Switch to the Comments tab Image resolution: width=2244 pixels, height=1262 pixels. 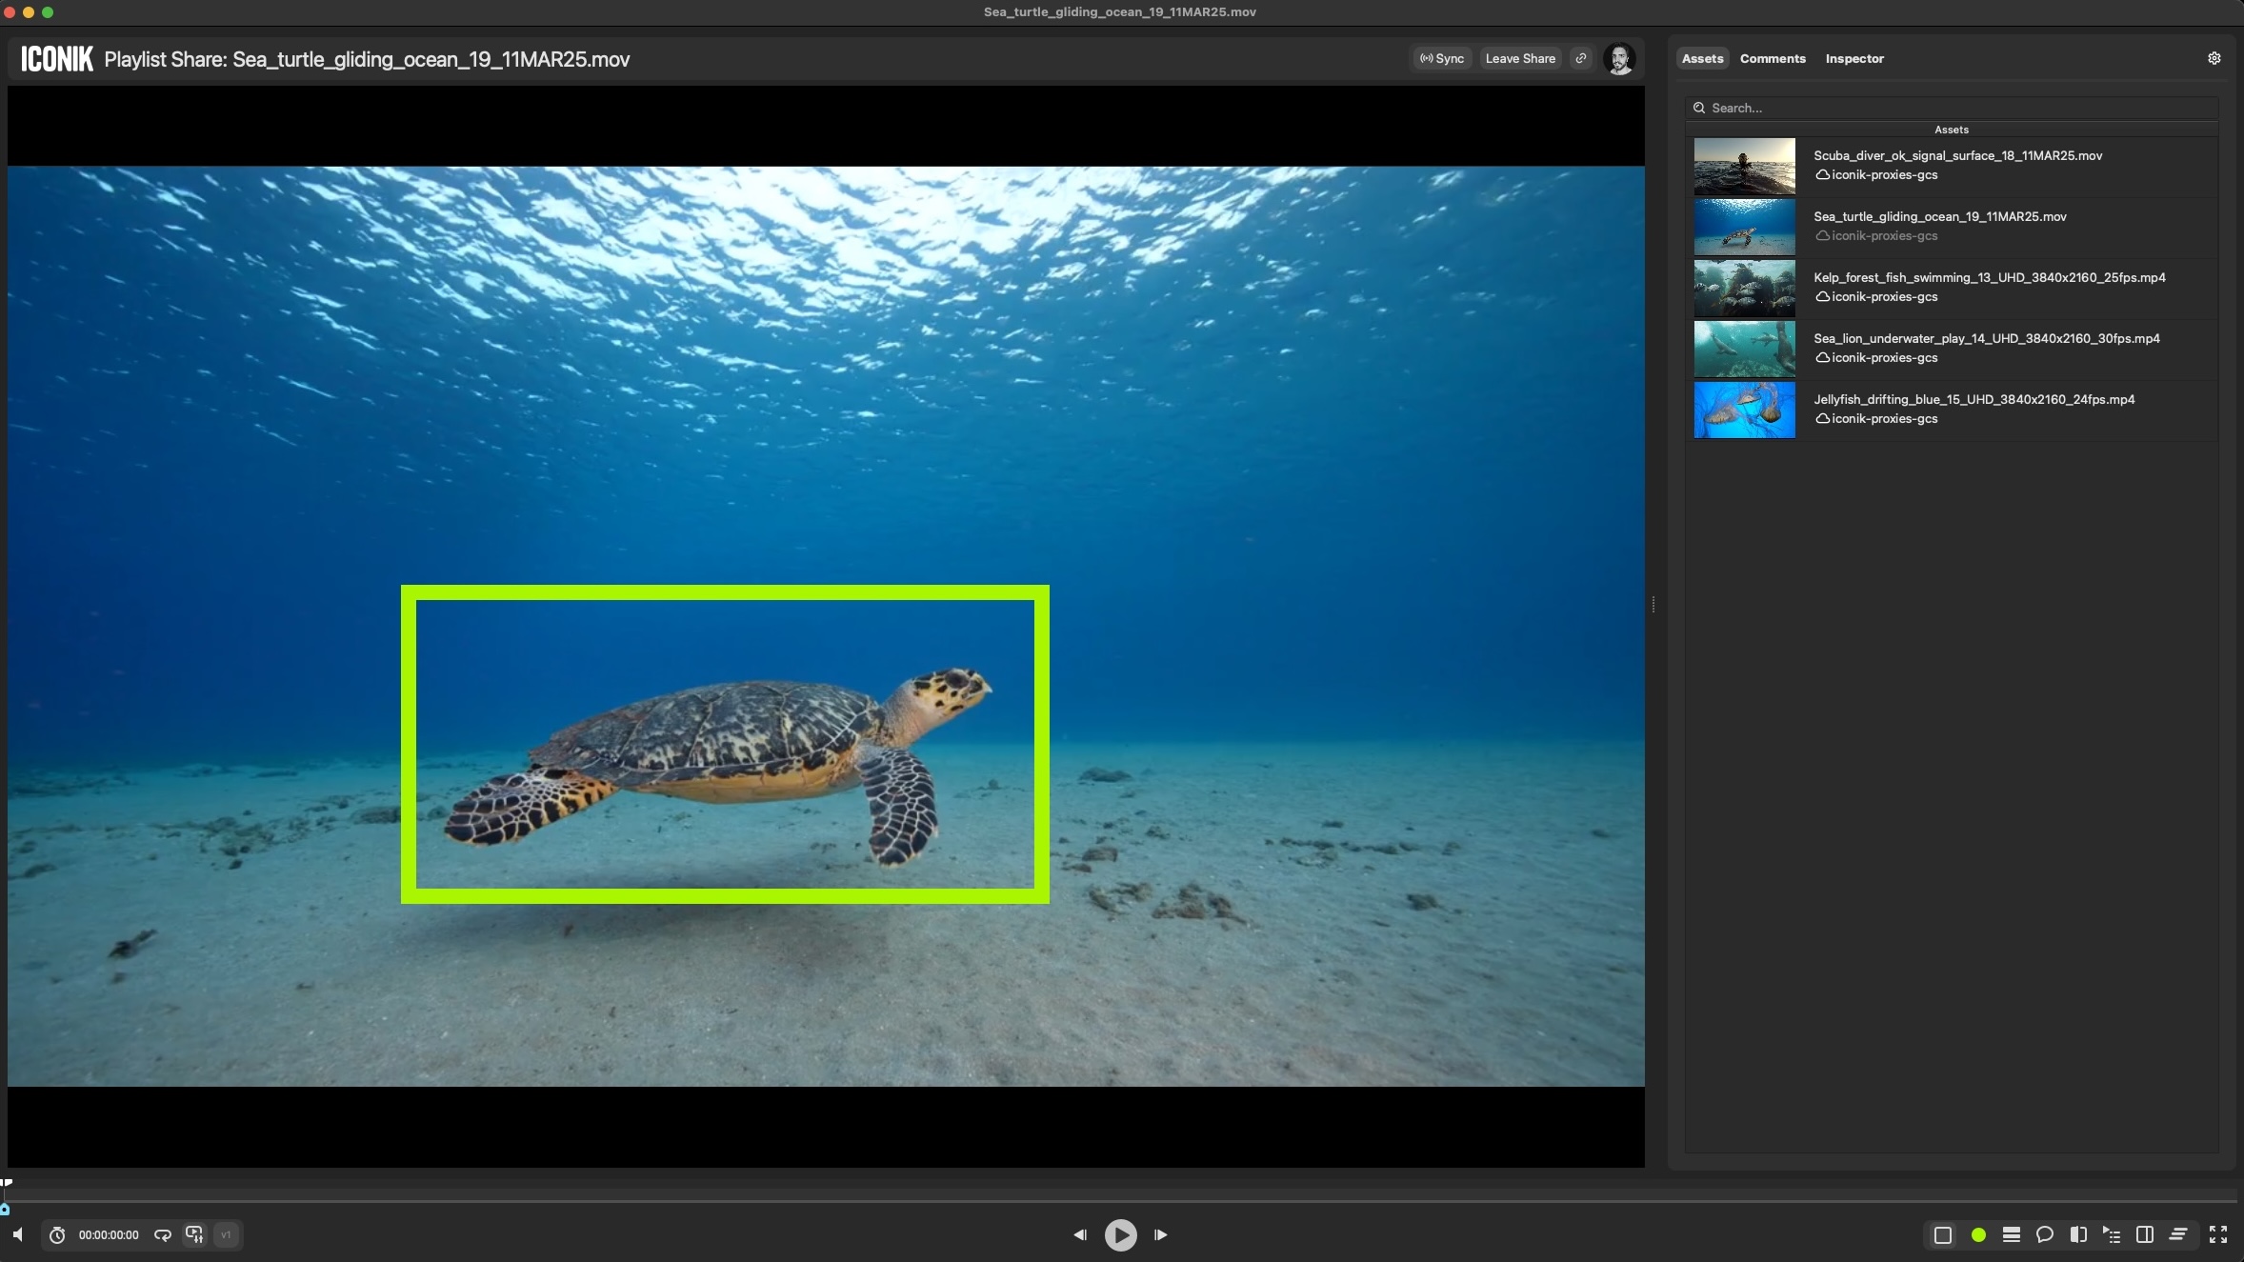[x=1773, y=58]
